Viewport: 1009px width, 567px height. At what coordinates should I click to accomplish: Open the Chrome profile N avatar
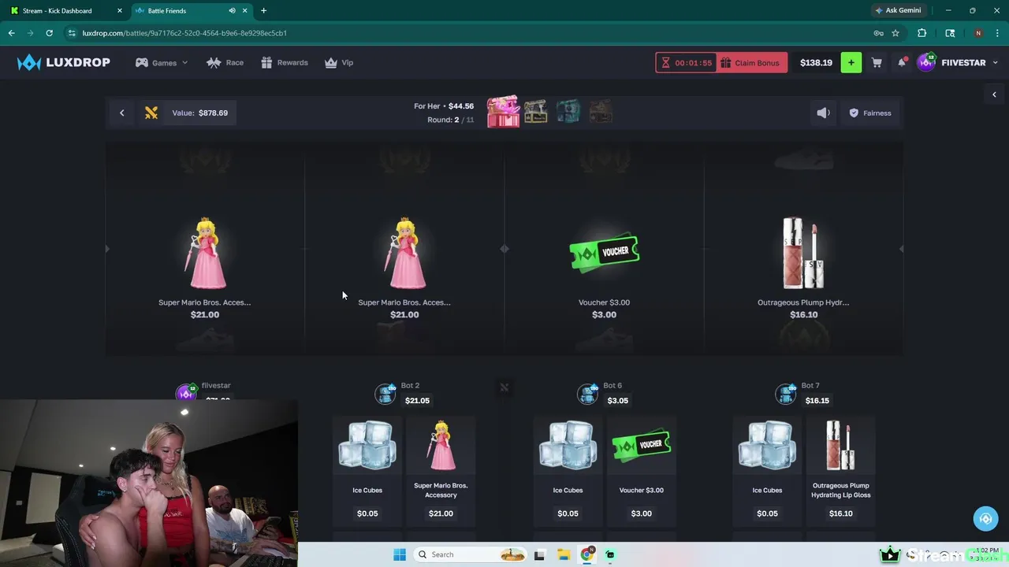click(978, 33)
